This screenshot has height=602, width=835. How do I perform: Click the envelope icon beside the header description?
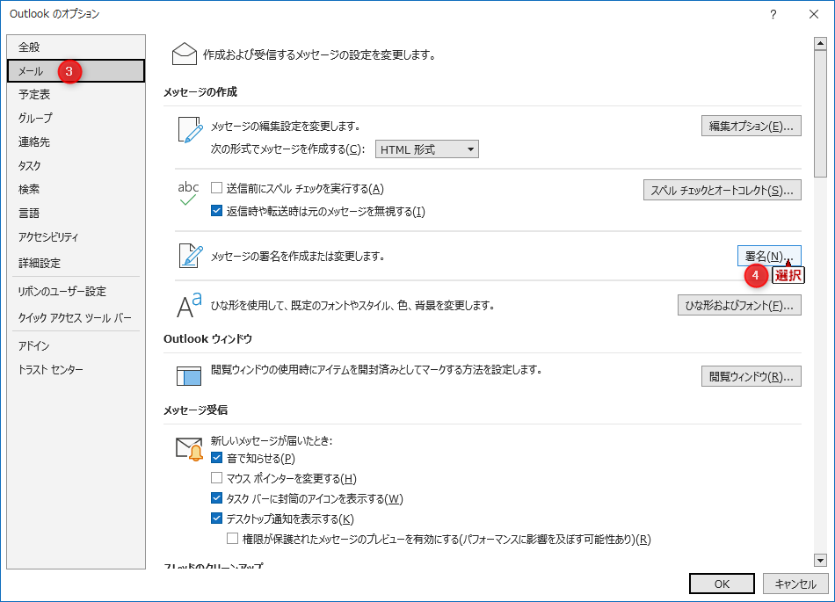point(185,54)
